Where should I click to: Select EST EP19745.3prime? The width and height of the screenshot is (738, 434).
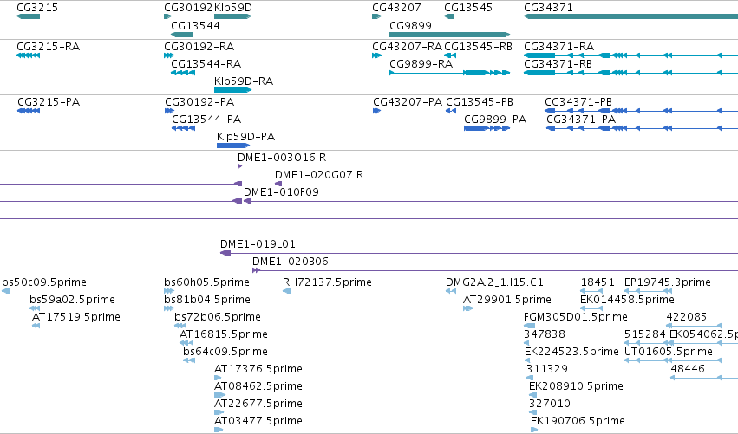668,282
